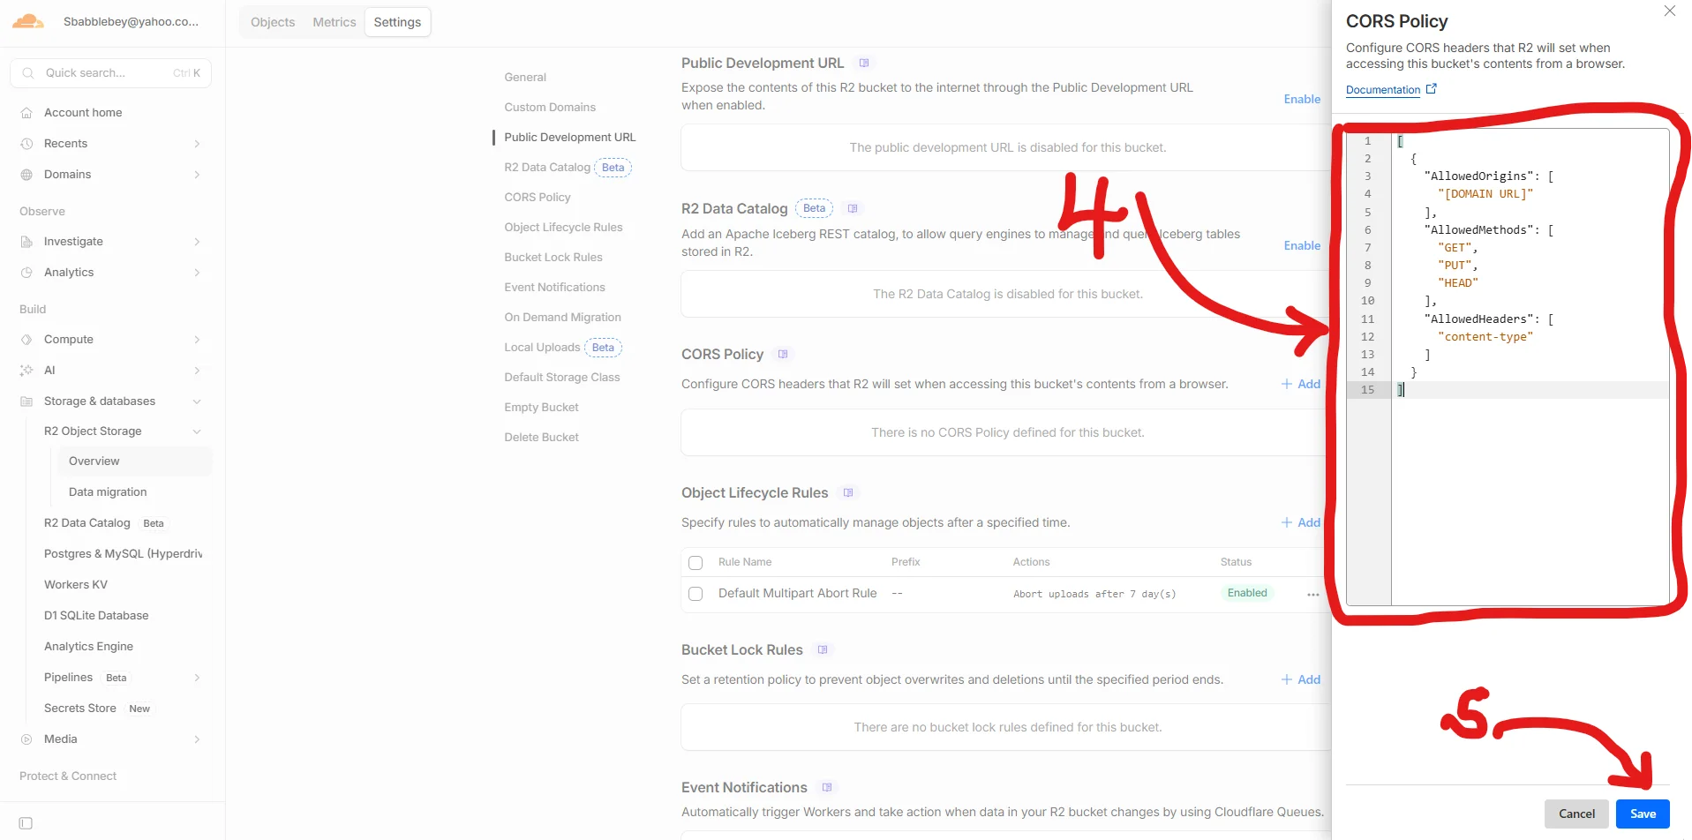Add a Bucket Lock Rule

coord(1301,679)
